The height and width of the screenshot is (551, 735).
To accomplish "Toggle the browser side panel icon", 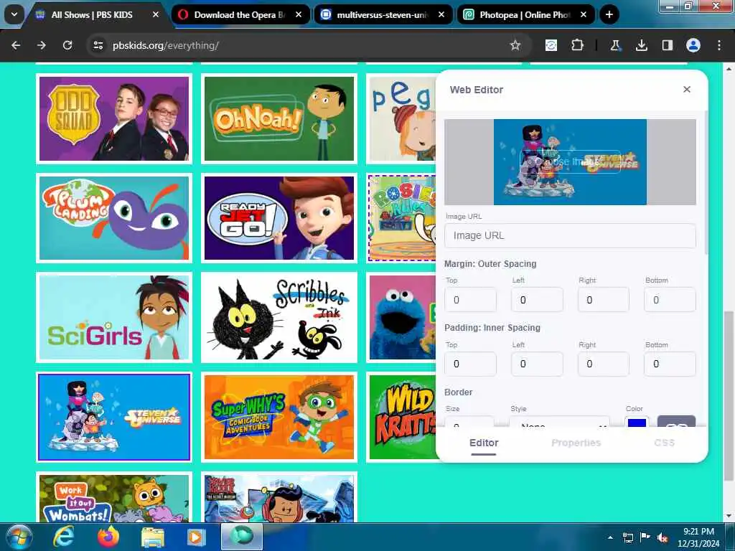I will (667, 45).
